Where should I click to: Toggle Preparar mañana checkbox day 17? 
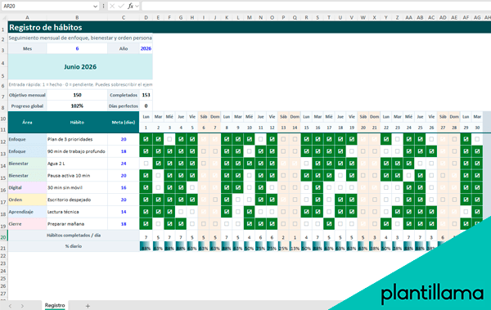[329, 224]
